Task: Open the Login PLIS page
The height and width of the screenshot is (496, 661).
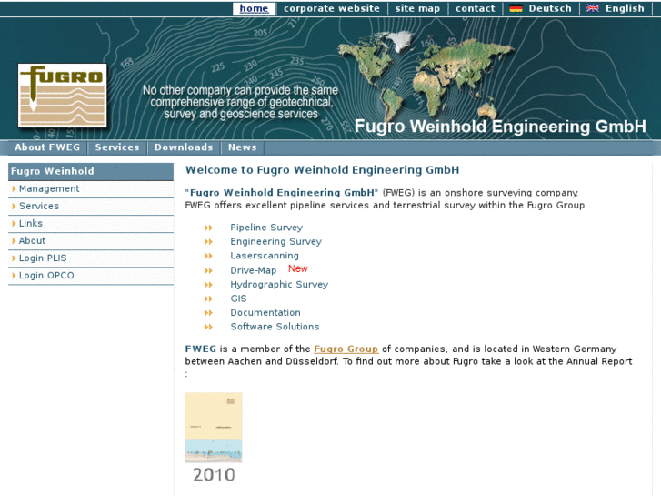Action: pyautogui.click(x=43, y=258)
